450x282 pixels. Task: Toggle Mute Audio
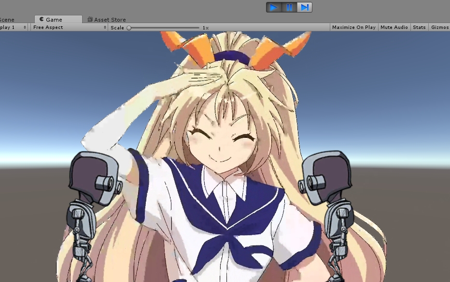(394, 27)
